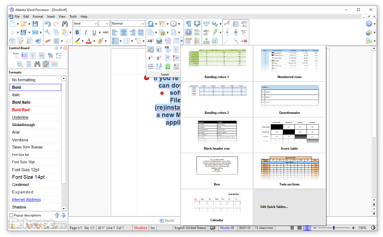Open underline style dropdown arrow
Image resolution: width=383 pixels, height=237 pixels.
pyautogui.click(x=100, y=33)
